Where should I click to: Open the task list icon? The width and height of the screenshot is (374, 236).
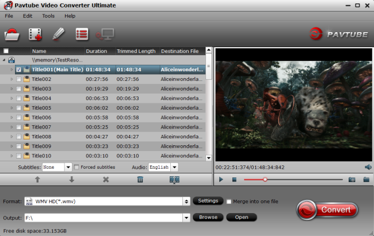tap(82, 34)
